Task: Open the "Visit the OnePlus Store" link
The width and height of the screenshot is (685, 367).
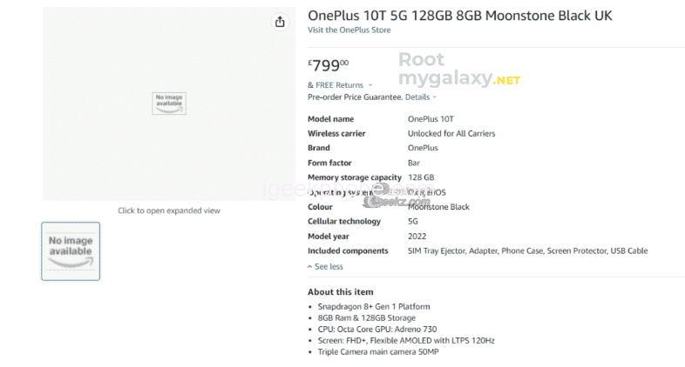Action: point(349,30)
